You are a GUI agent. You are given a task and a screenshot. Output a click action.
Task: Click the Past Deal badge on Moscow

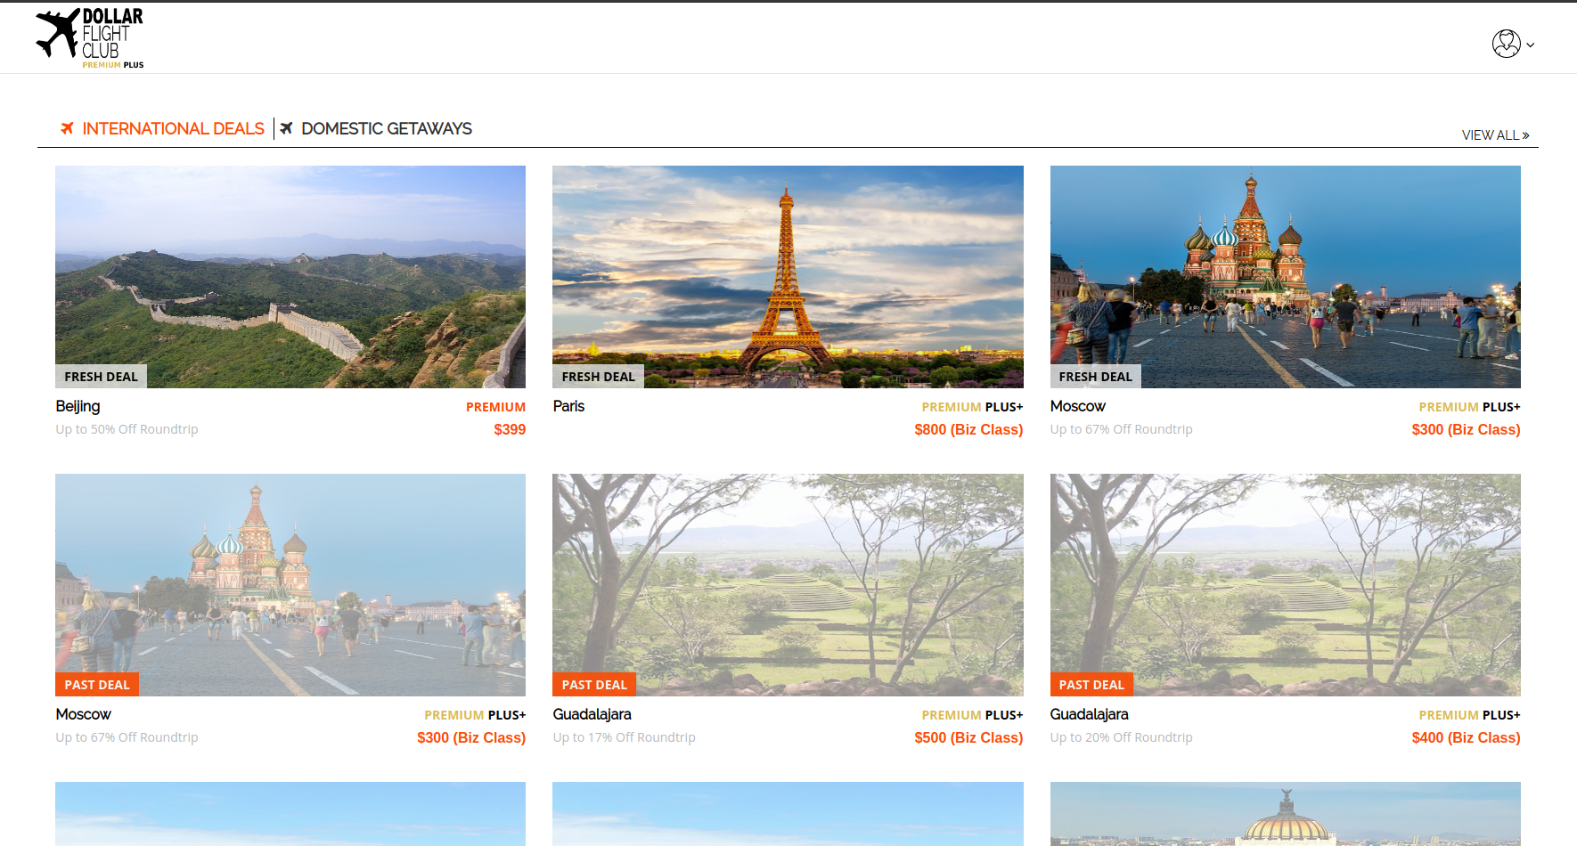[97, 685]
